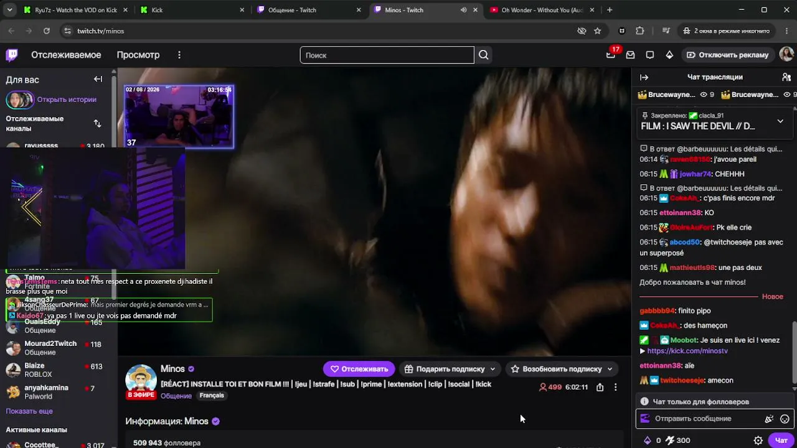Sort the followed channels list
The height and width of the screenshot is (448, 797).
97,123
